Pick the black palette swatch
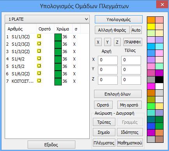This screenshot has height=151, width=169. coord(159,80)
